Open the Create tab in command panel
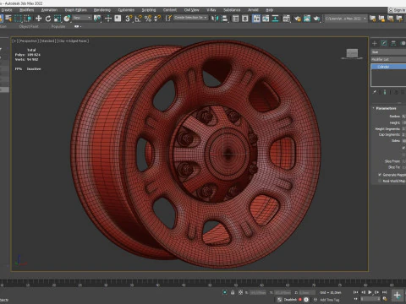This screenshot has width=406, height=304. point(375,43)
